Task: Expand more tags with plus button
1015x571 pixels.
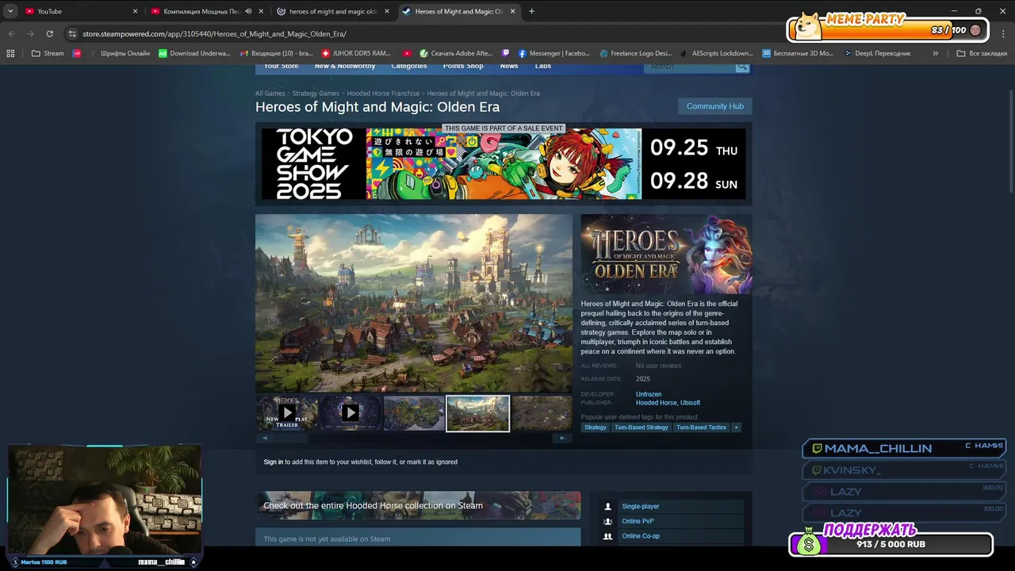Action: [736, 427]
